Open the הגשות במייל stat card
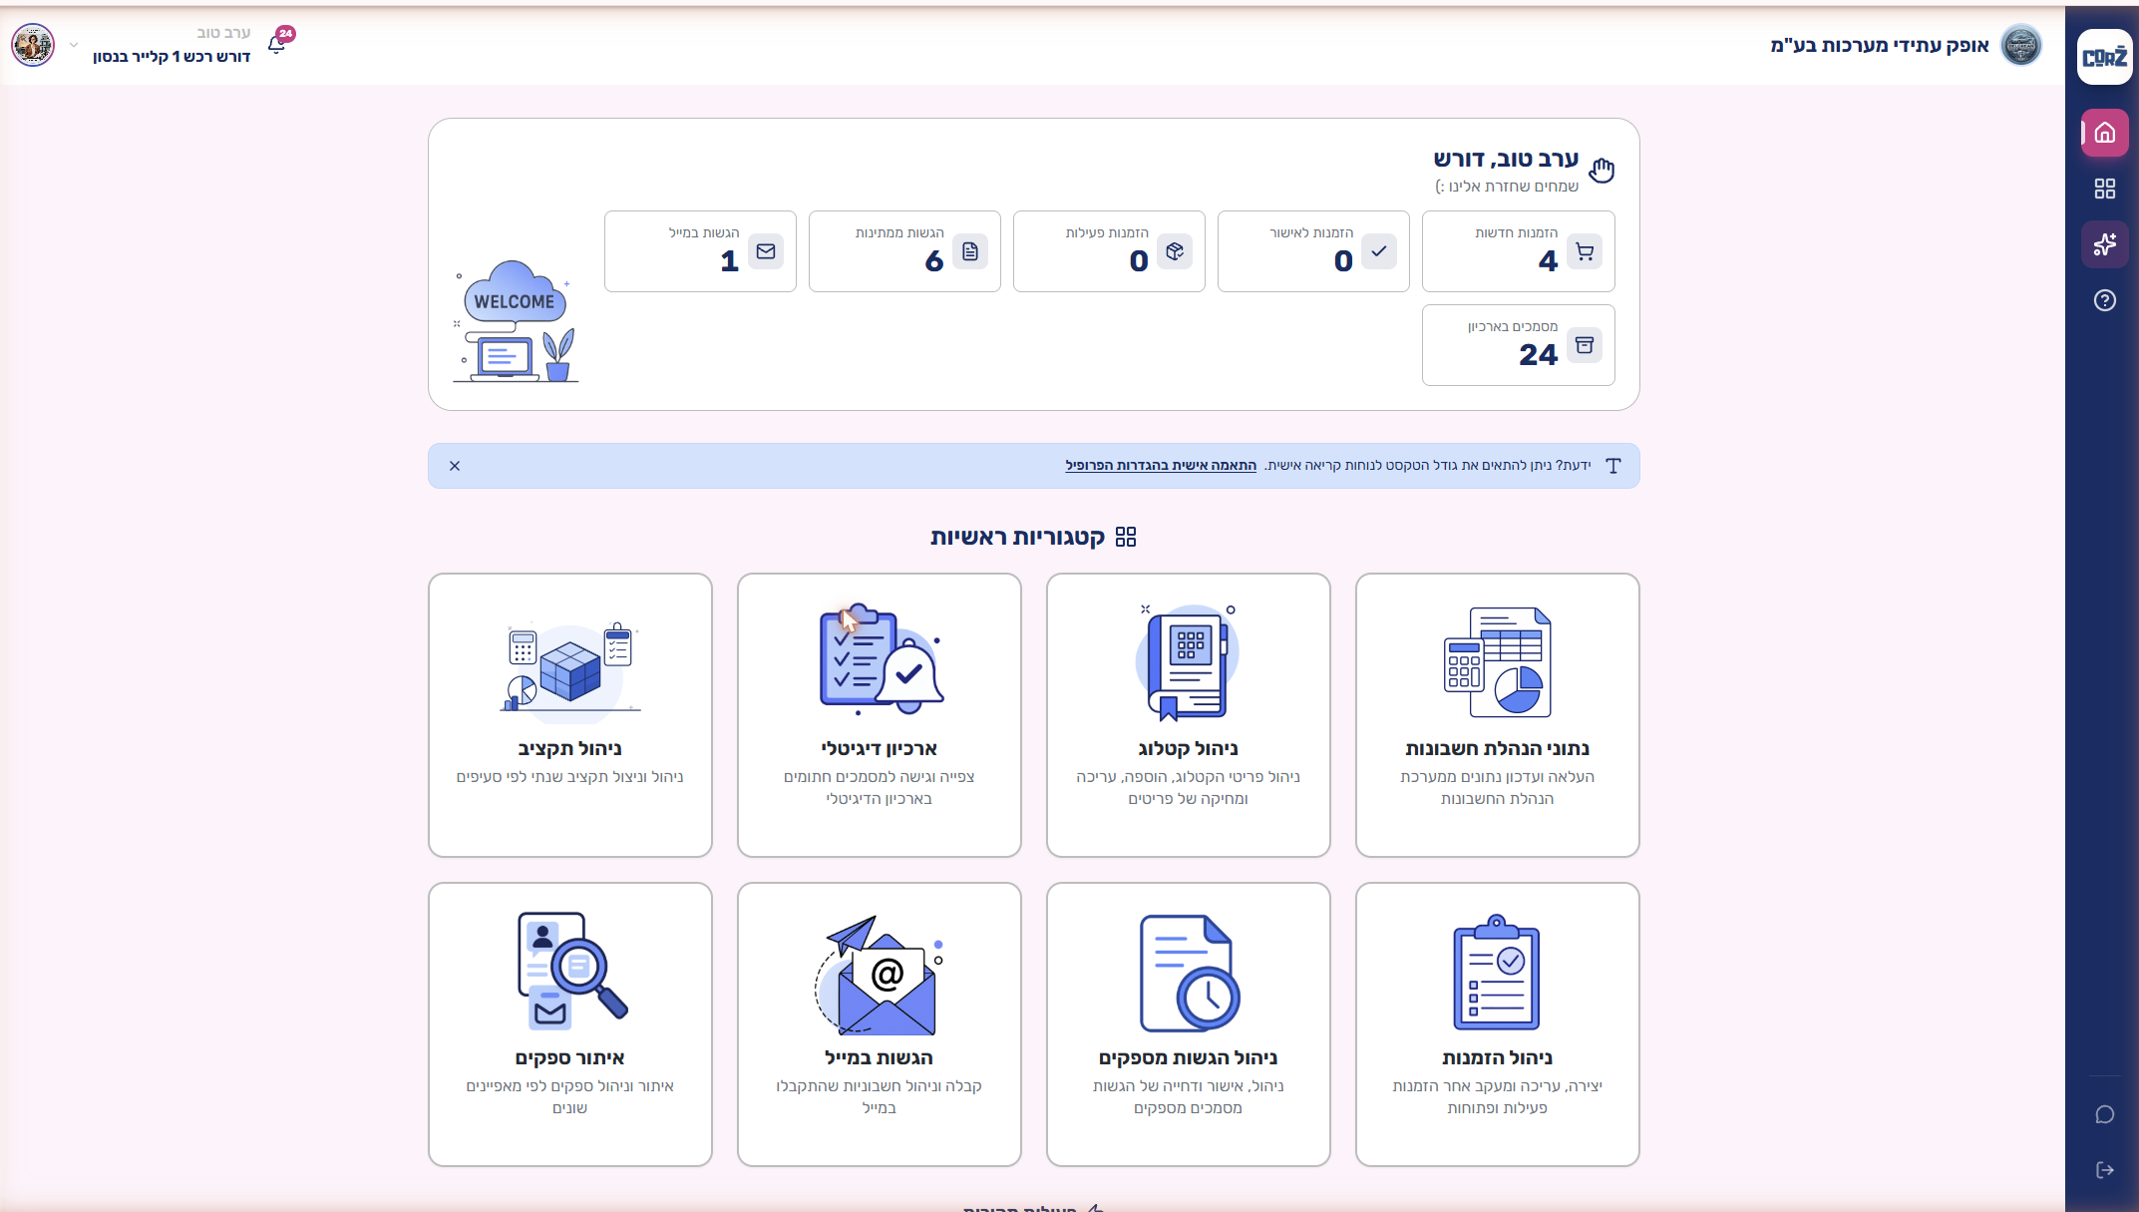2139x1212 pixels. (x=700, y=251)
